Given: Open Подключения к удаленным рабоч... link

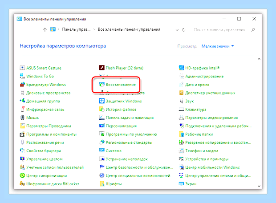Looking at the screenshot, I should tap(218, 126).
